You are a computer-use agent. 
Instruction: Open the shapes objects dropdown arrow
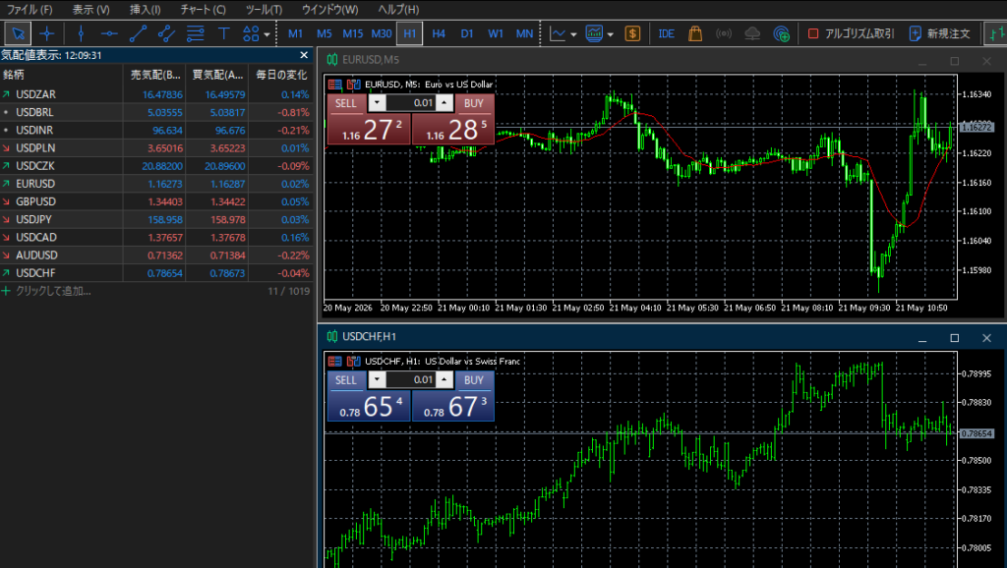(x=267, y=34)
